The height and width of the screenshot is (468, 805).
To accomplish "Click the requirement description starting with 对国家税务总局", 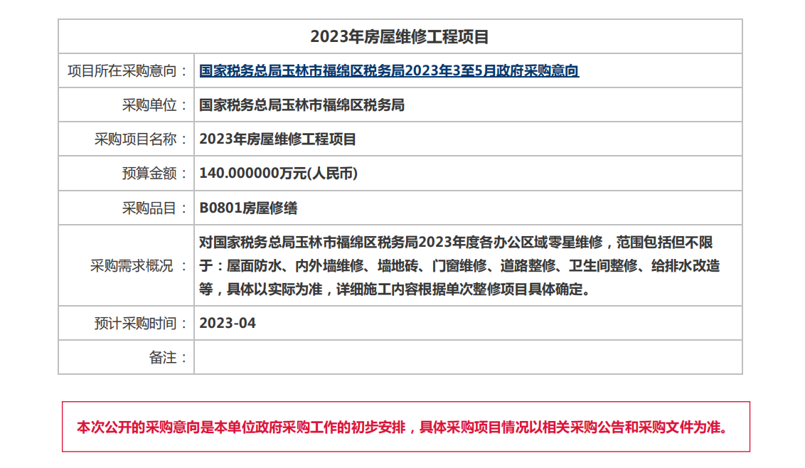I will [x=459, y=265].
